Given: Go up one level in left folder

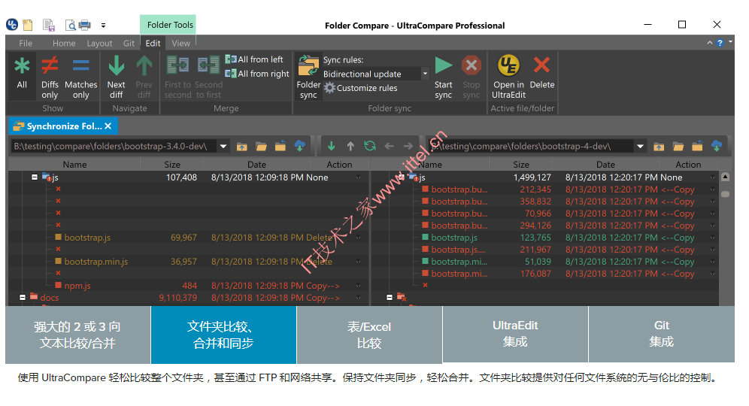Looking at the screenshot, I should point(241,146).
